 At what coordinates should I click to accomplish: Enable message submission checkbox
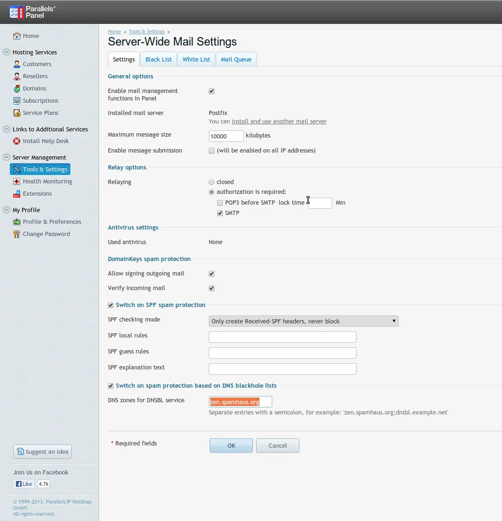click(x=212, y=151)
